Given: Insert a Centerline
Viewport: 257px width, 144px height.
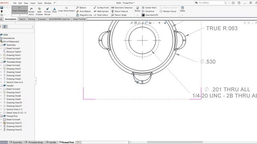Looking at the screenshot, I should 148,11.
